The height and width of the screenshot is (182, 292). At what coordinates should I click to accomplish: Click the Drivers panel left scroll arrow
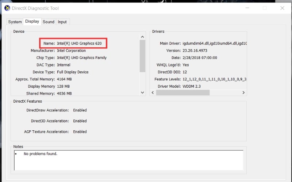pos(153,93)
